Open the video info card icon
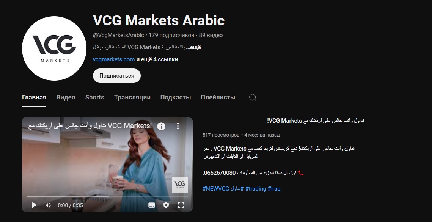The image size is (432, 222). point(161,126)
